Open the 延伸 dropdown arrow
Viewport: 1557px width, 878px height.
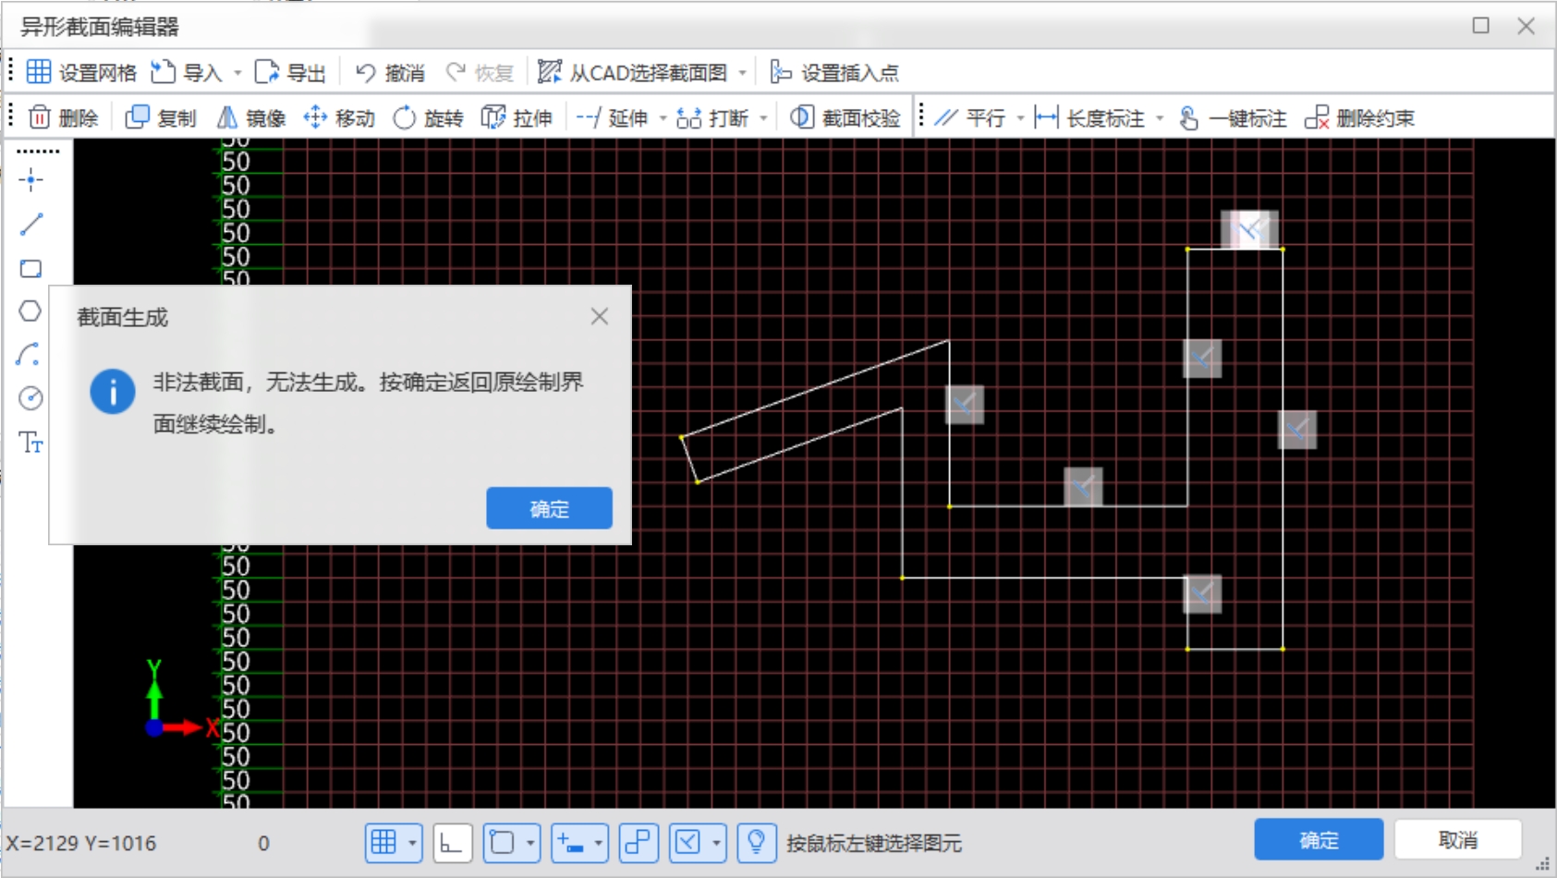663,118
